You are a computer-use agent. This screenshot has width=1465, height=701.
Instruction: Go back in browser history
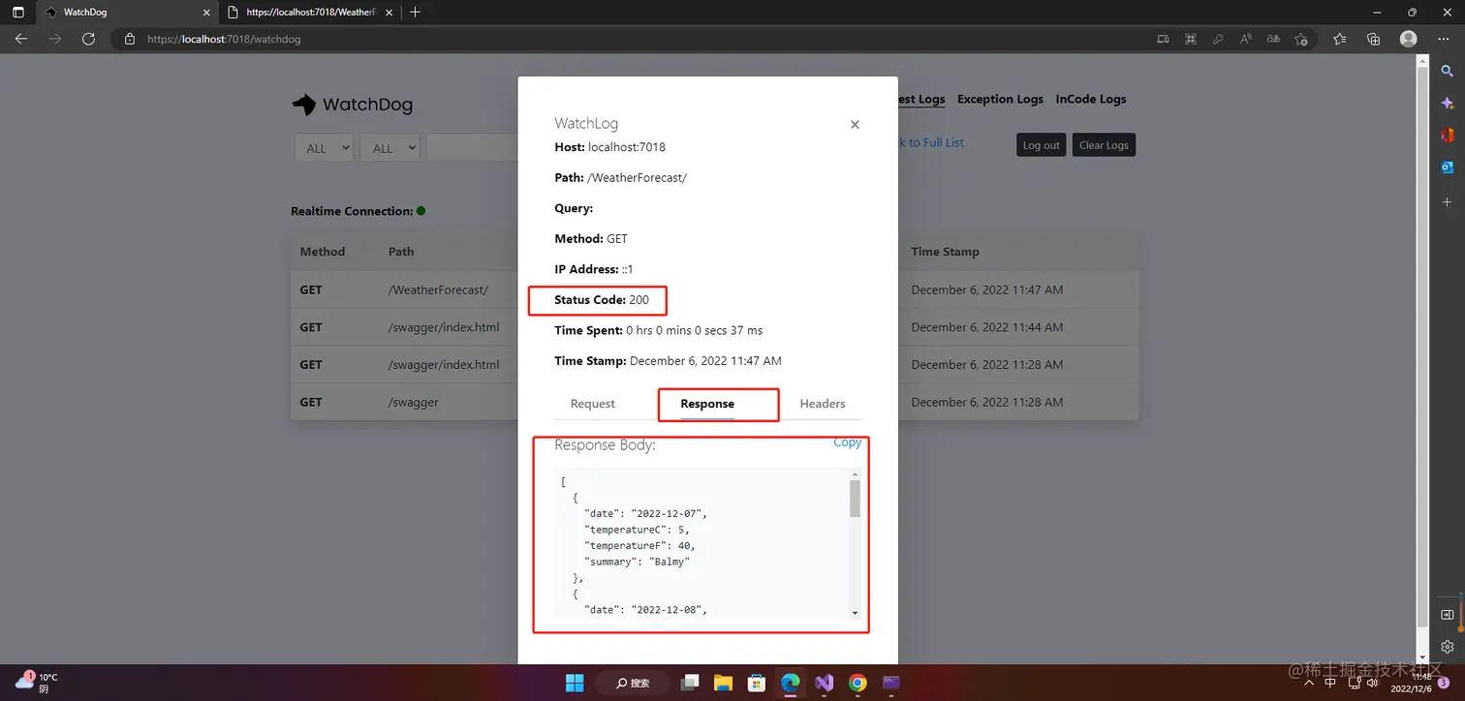click(21, 39)
